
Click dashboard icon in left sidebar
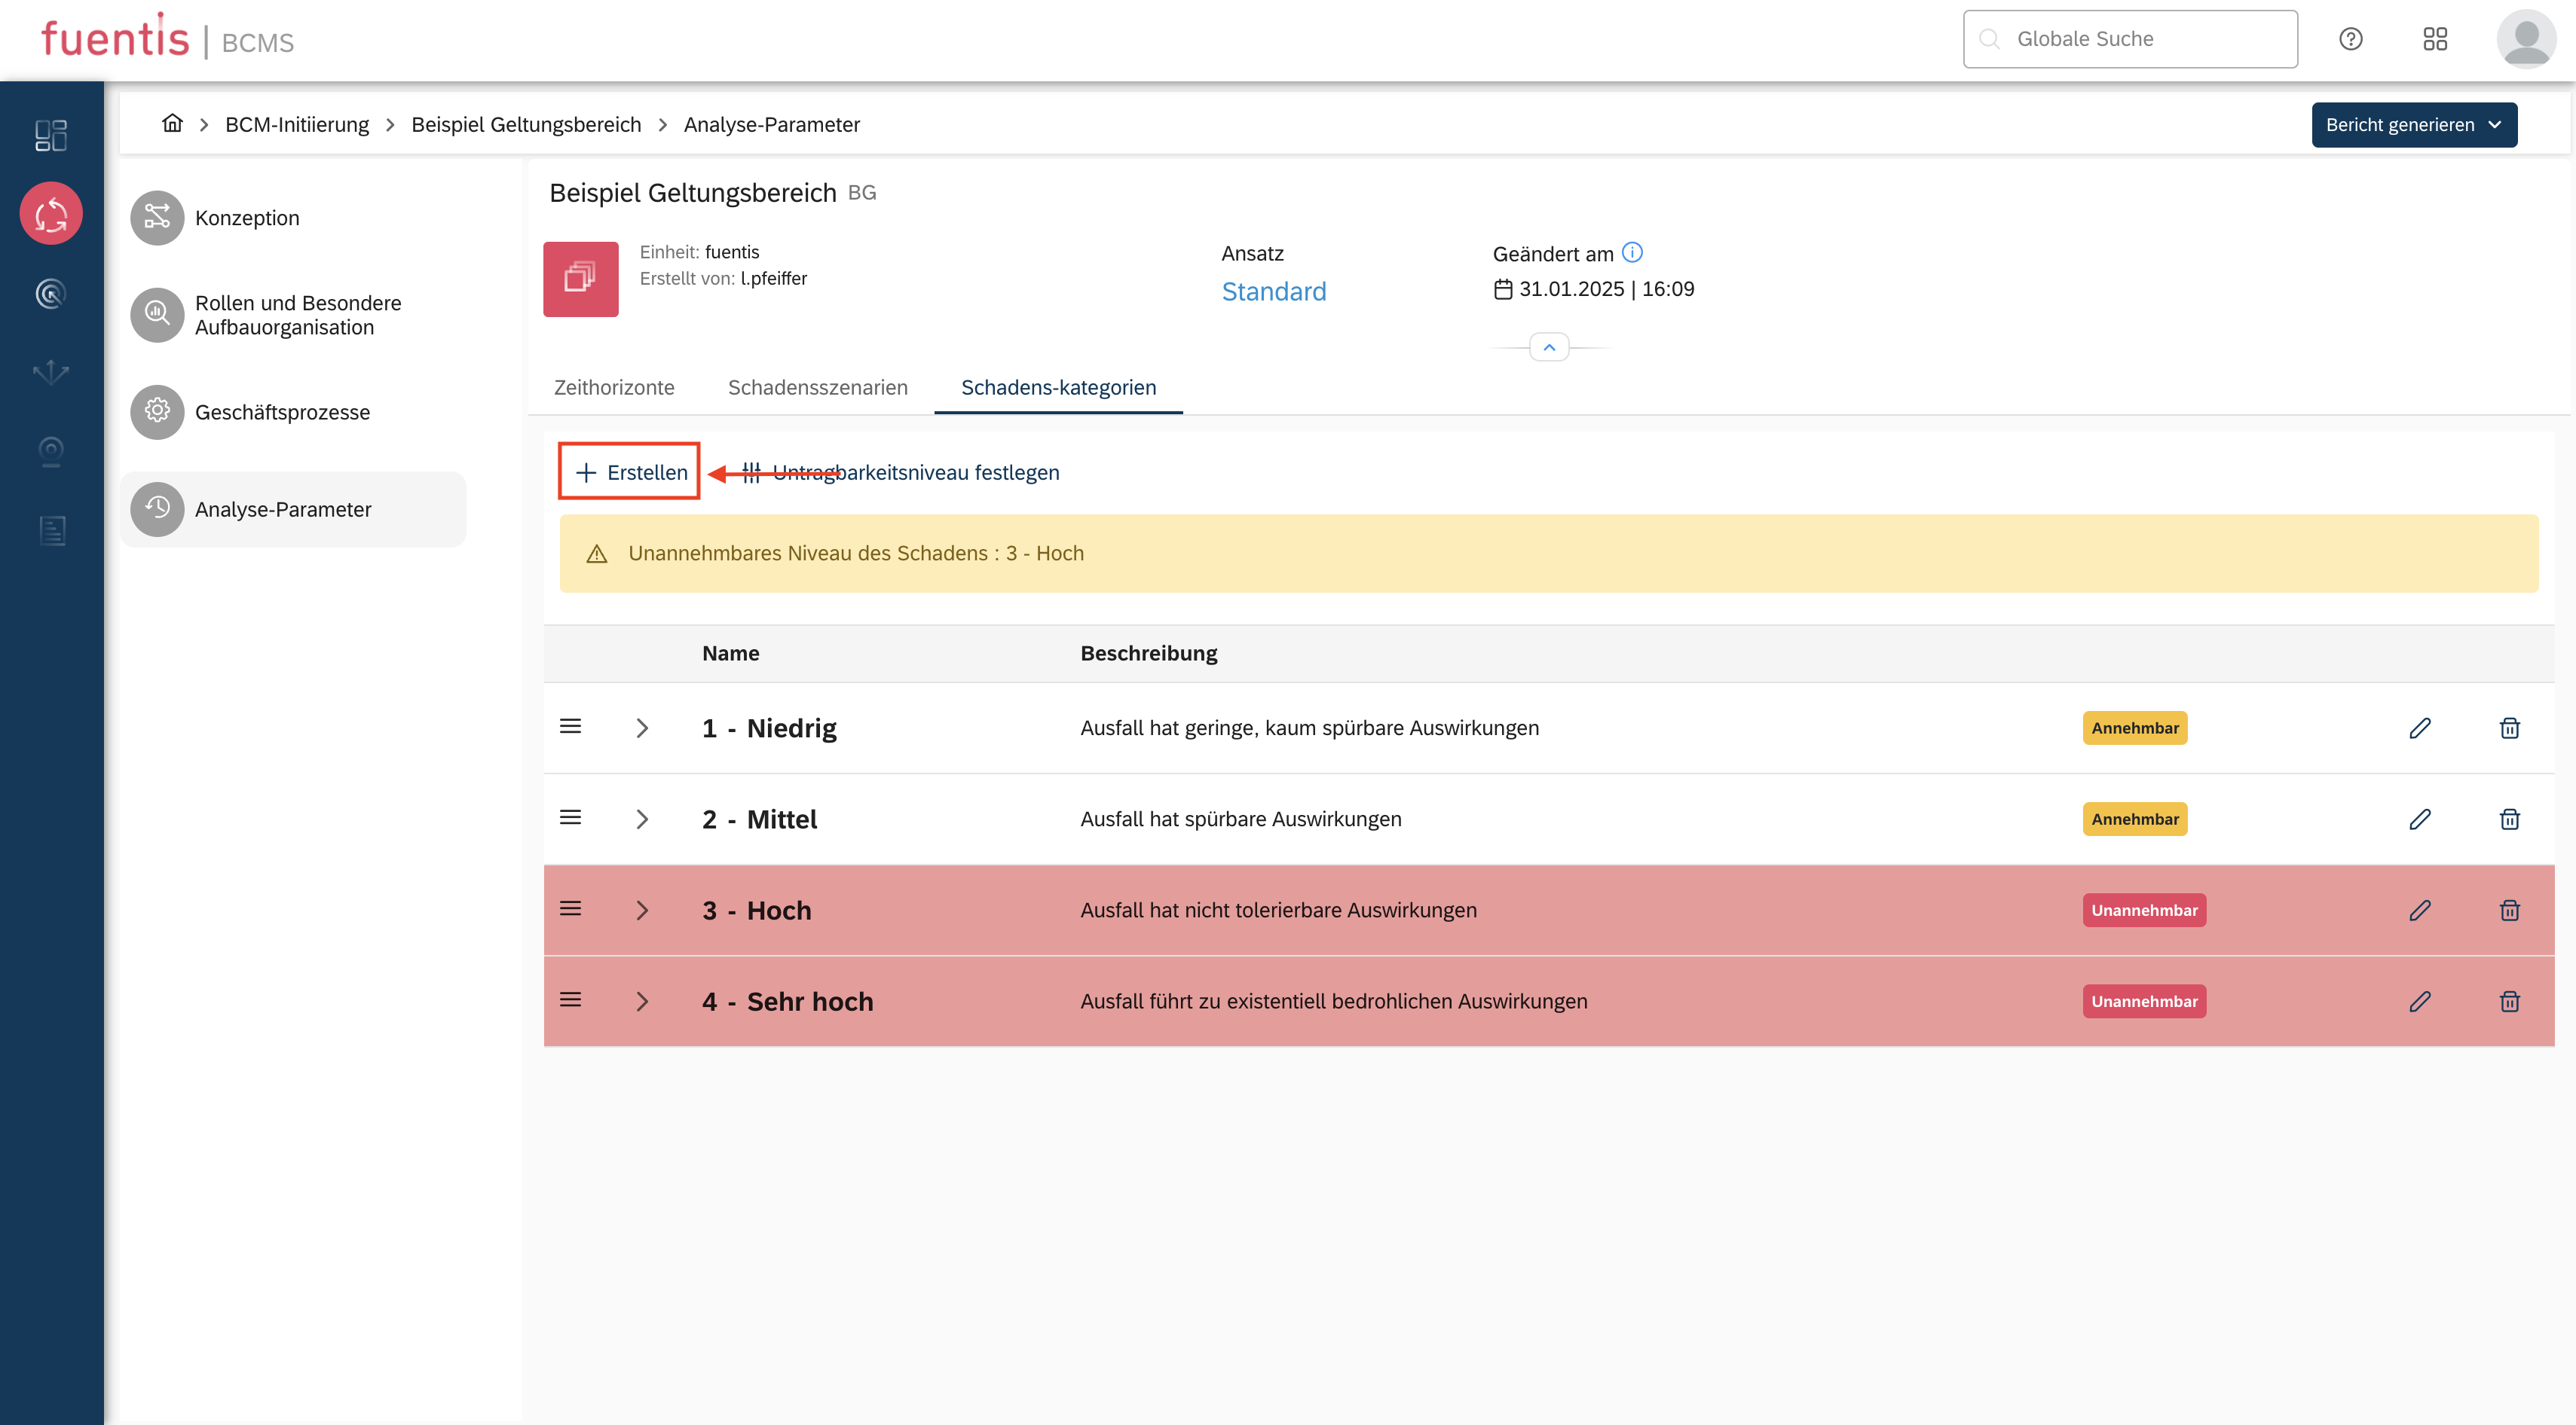tap(51, 135)
